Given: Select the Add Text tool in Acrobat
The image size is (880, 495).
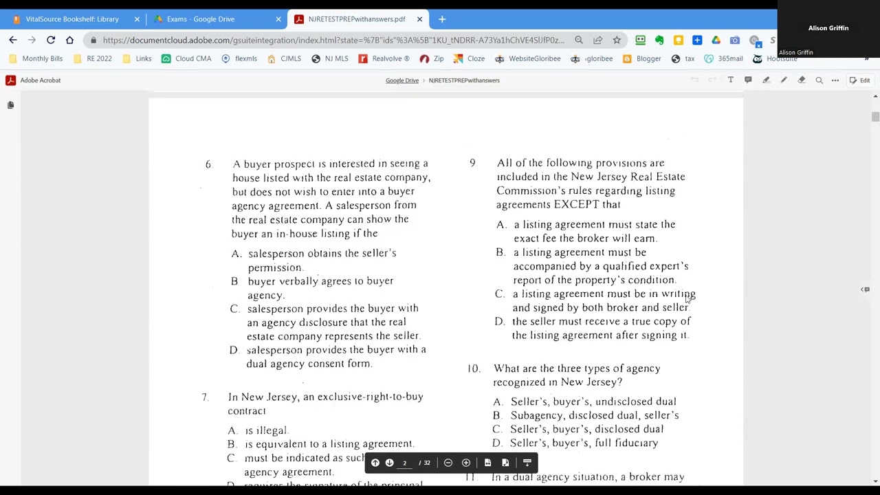Looking at the screenshot, I should (x=731, y=80).
